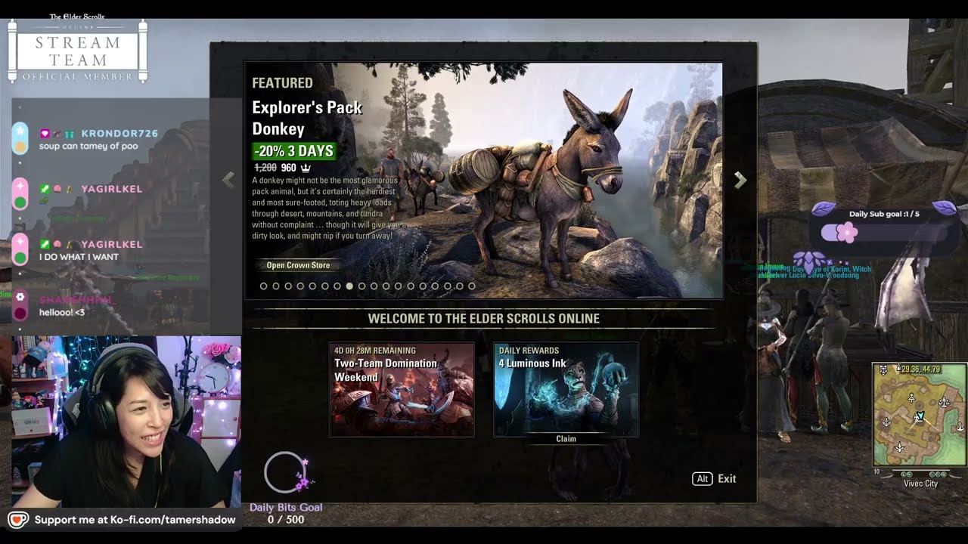Viewport: 968px width, 544px height.
Task: Click the Daily Bits Goal circle meter
Action: pyautogui.click(x=285, y=473)
